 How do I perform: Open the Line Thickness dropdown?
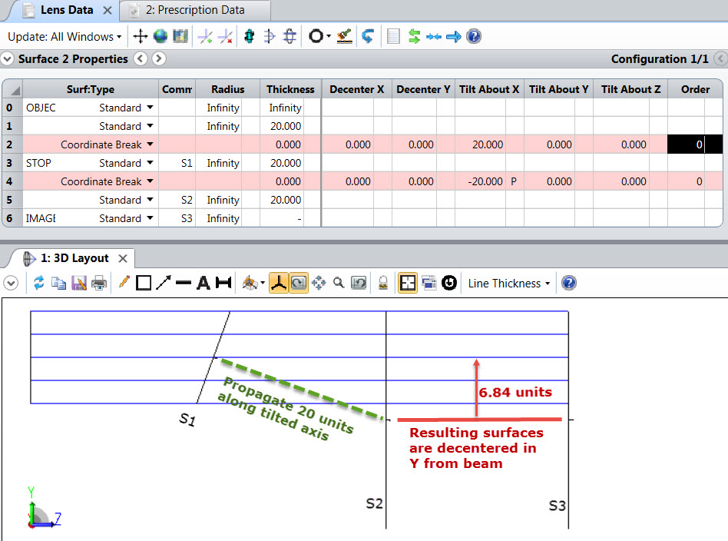coord(509,283)
